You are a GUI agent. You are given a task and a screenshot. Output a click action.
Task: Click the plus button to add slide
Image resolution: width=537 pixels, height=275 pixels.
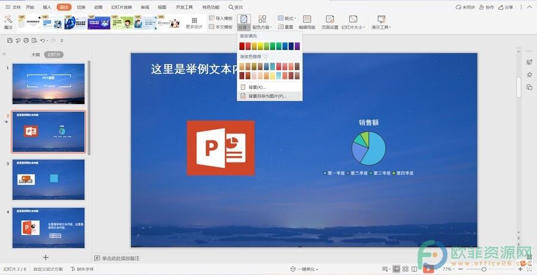pos(45,257)
